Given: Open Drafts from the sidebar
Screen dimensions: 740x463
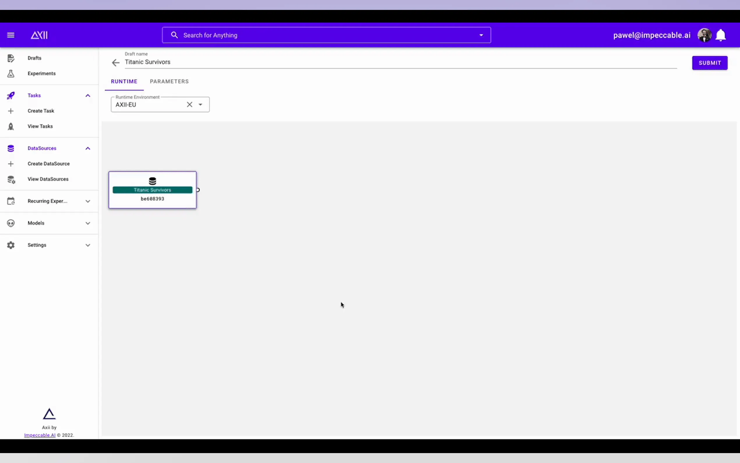Looking at the screenshot, I should point(34,58).
